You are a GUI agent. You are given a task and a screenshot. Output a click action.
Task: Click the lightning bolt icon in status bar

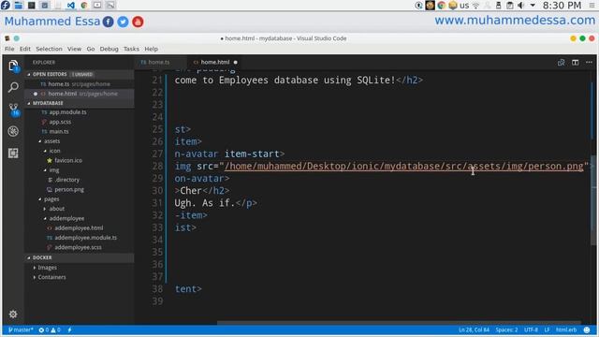[69, 330]
